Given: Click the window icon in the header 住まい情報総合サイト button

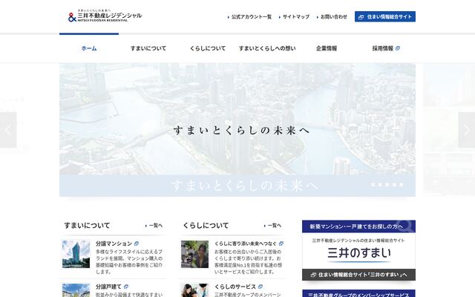Looking at the screenshot, I should coord(361,17).
